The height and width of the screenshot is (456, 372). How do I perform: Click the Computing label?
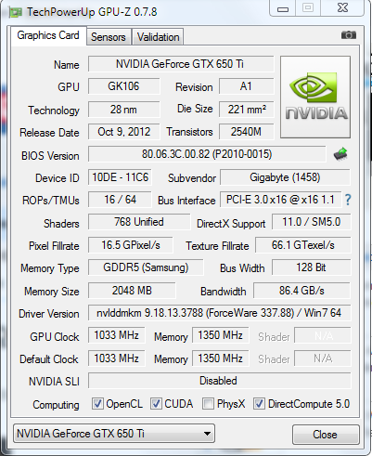point(56,405)
